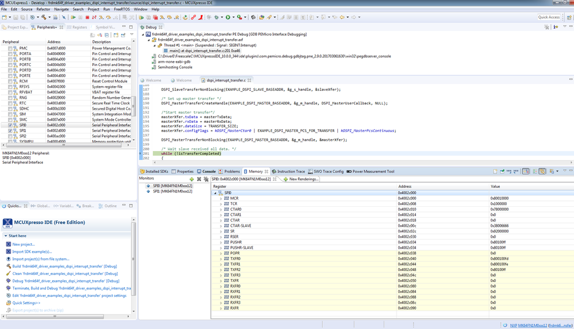Click the bug Debug launch toolbar icon
The width and height of the screenshot is (574, 329).
coord(217,17)
